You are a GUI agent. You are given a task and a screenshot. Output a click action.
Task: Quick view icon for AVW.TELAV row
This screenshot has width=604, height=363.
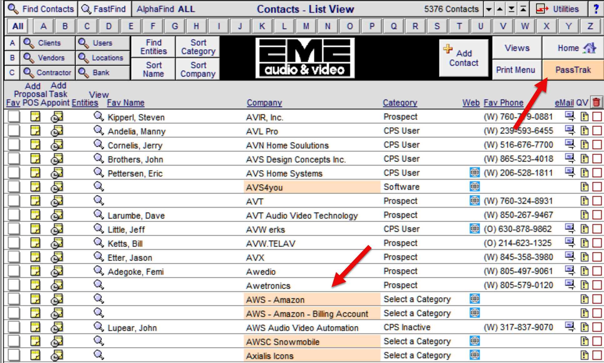(584, 243)
